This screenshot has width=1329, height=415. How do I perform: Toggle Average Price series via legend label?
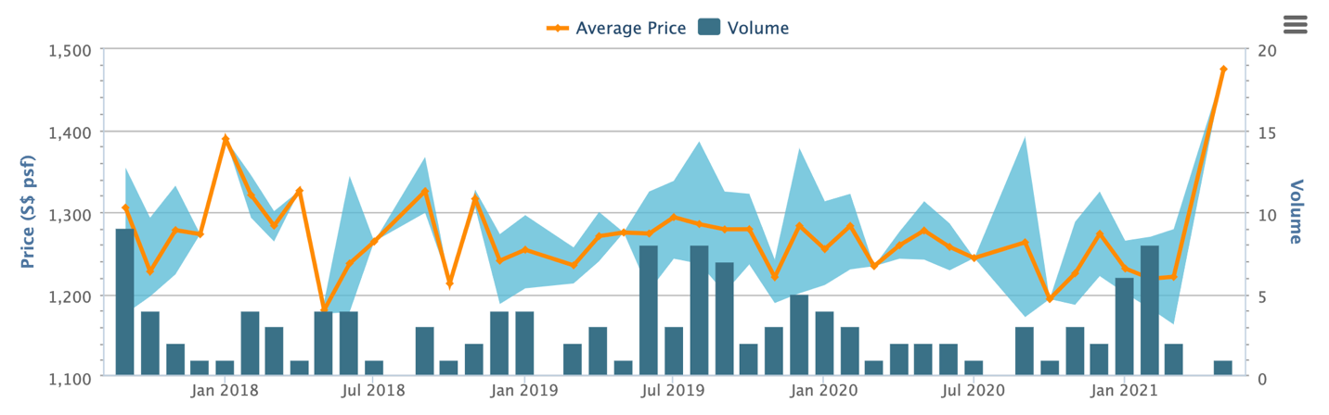click(630, 28)
